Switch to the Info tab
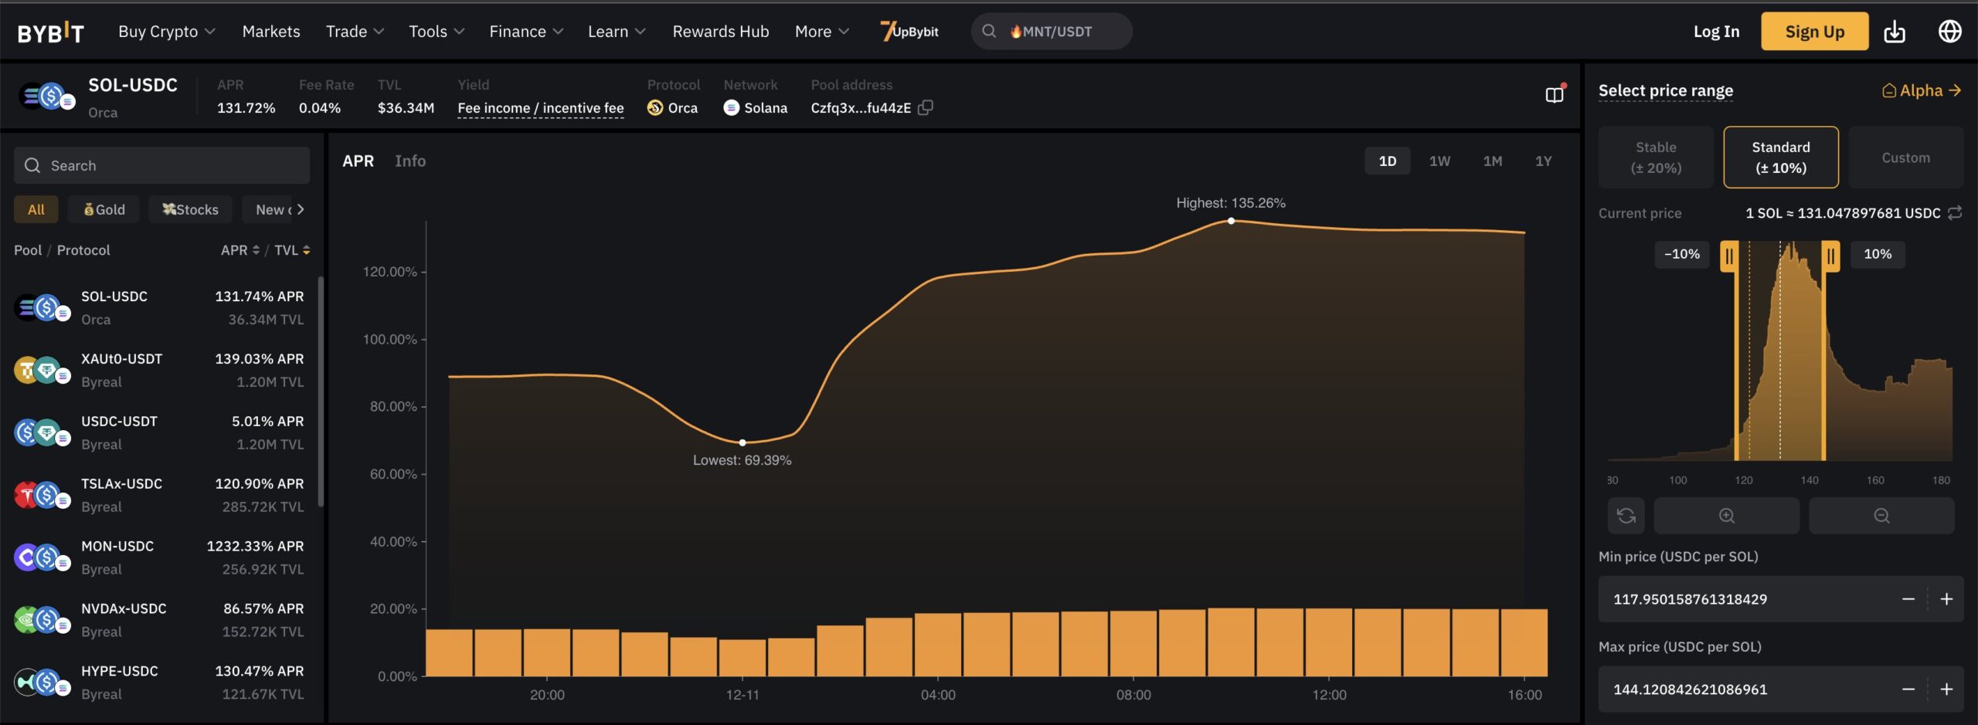Image resolution: width=1978 pixels, height=725 pixels. click(410, 161)
